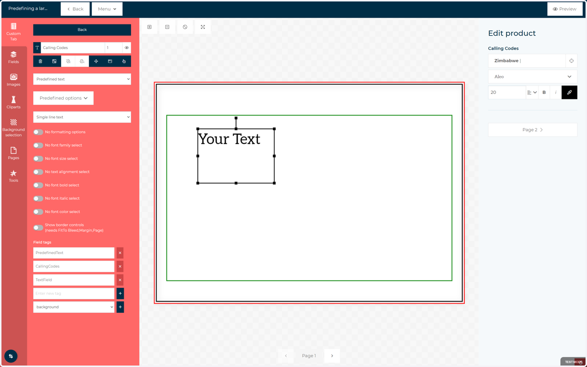587x367 pixels.
Task: Click the swap arrows round button
Action: pos(11,356)
